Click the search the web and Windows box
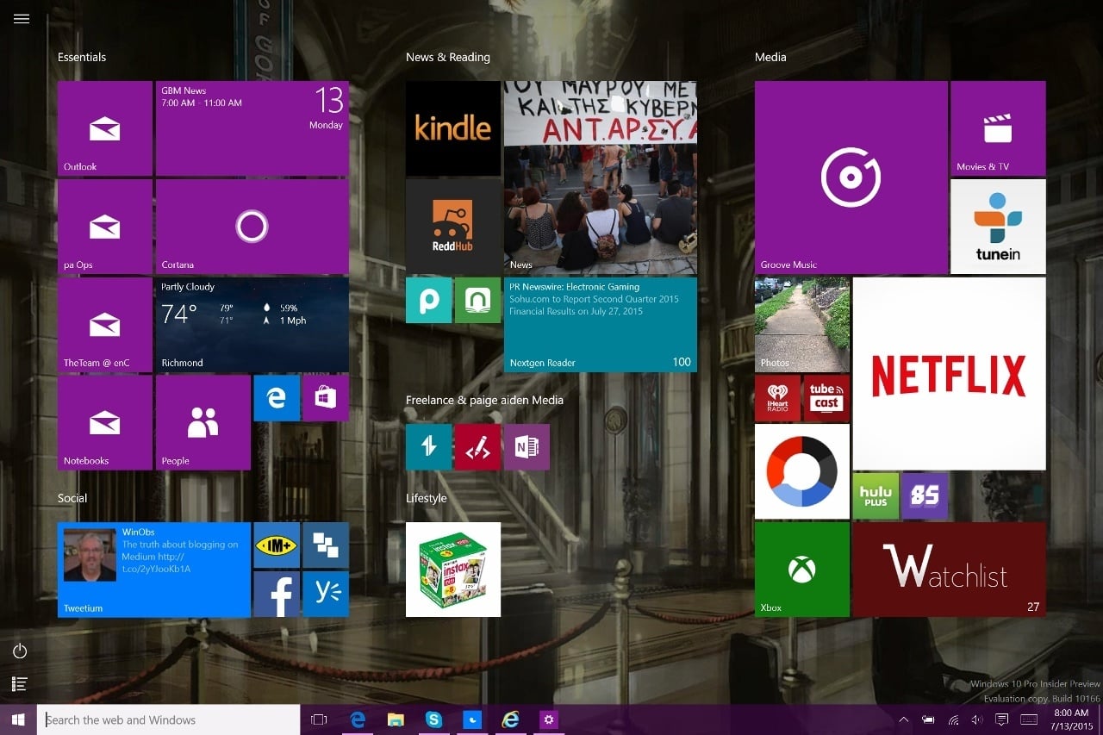This screenshot has width=1103, height=735. click(169, 719)
